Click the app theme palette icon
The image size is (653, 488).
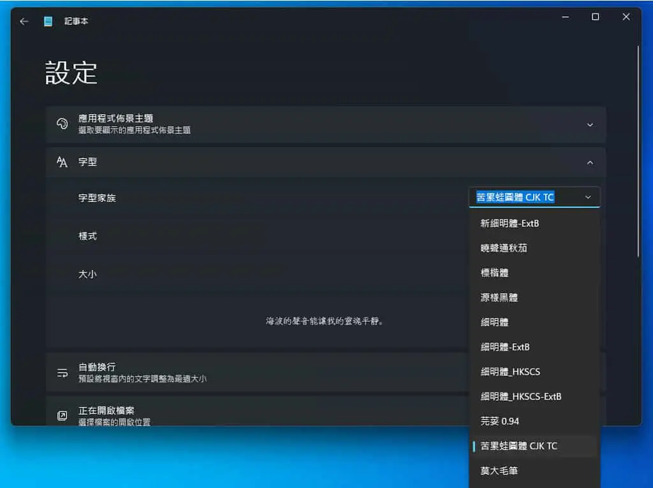coord(62,124)
